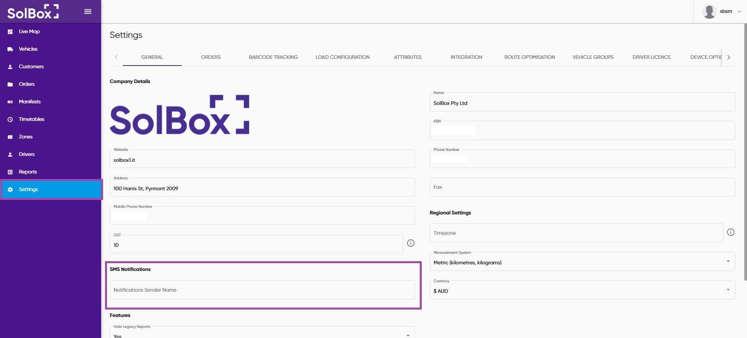Click the Timezone info icon
The width and height of the screenshot is (747, 338).
(x=731, y=232)
